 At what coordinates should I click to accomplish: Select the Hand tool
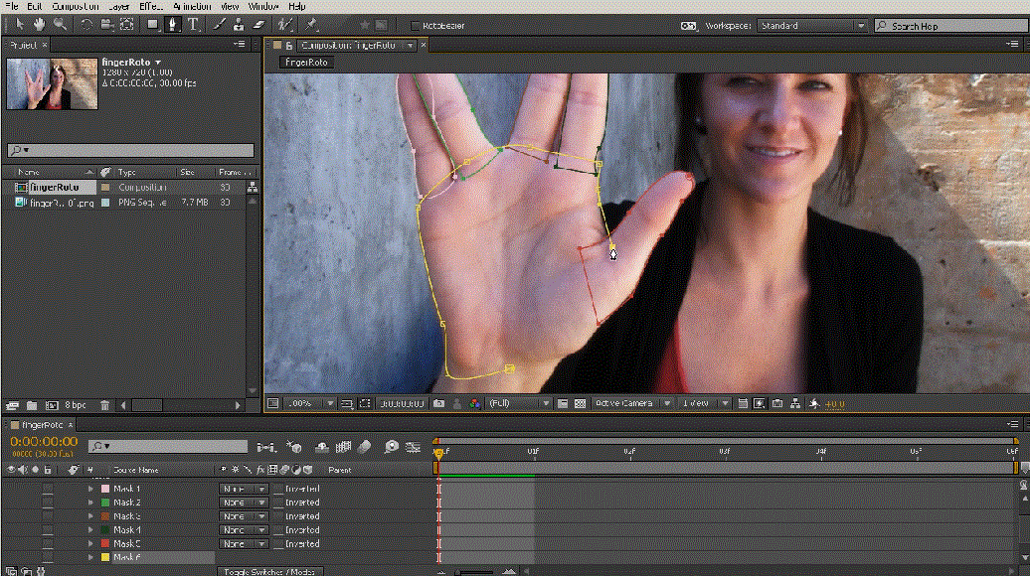coord(40,25)
